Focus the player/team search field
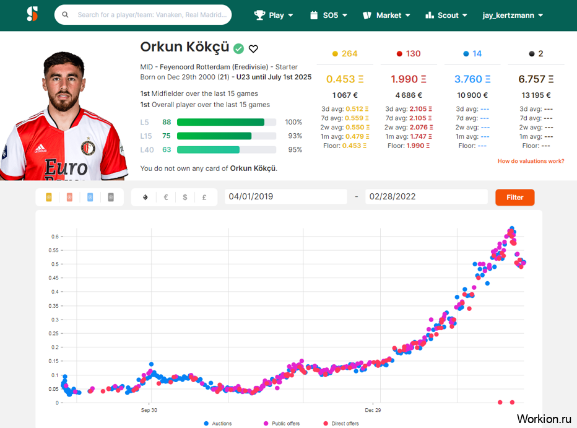Viewport: 577px width, 428px height. coord(143,15)
